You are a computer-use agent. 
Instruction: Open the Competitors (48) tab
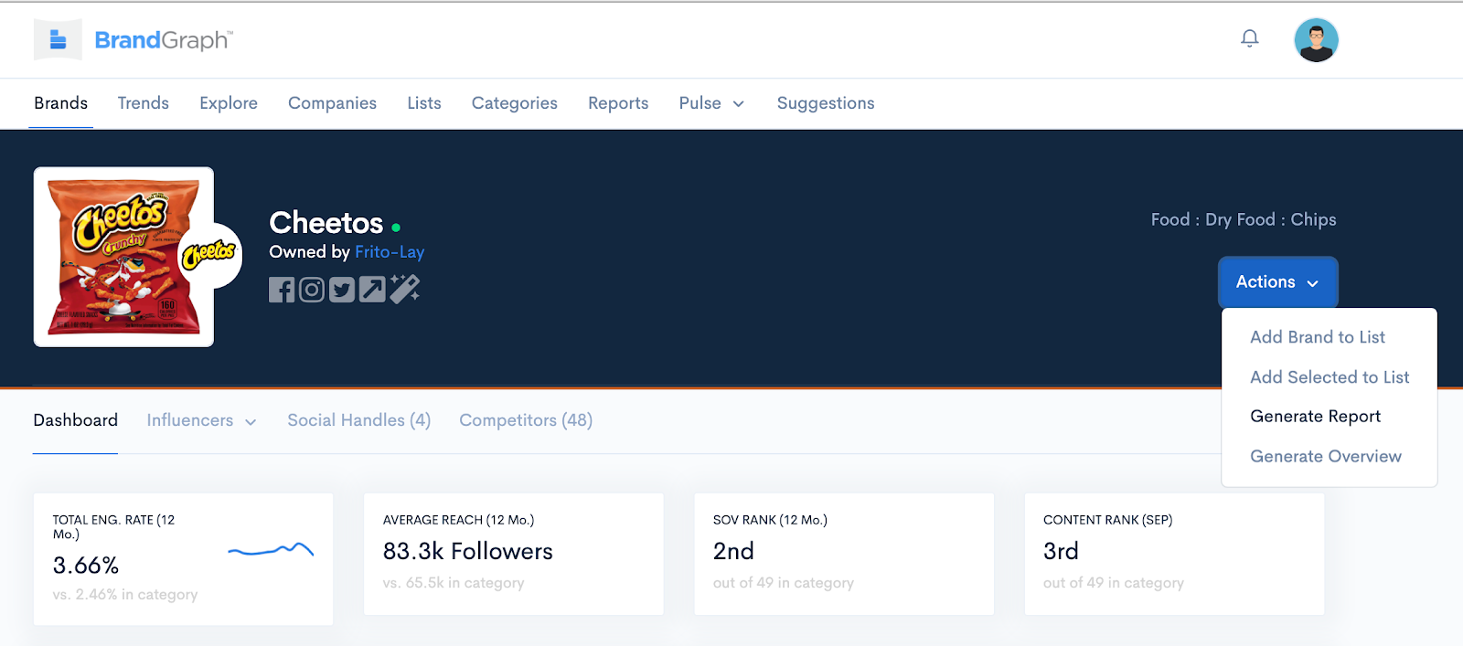tap(526, 420)
